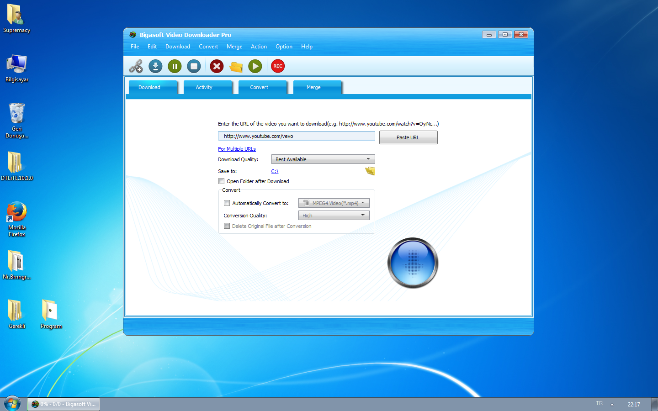Click the taskbar clock showing 22:17
Screen dimensions: 658x411
pos(634,404)
